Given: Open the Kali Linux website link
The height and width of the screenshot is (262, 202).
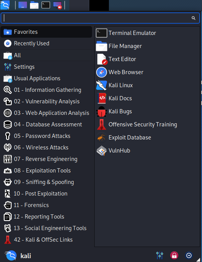Looking at the screenshot, I should [147, 85].
